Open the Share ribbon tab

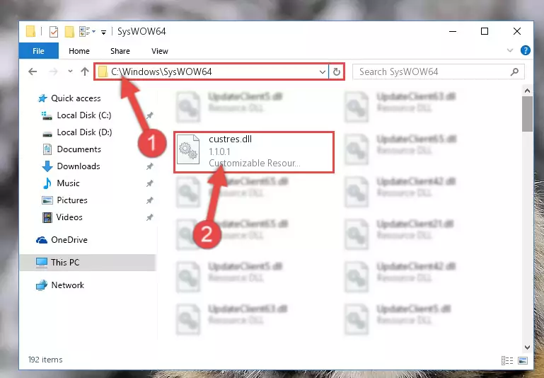[x=120, y=51]
